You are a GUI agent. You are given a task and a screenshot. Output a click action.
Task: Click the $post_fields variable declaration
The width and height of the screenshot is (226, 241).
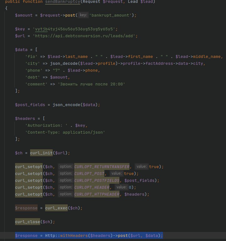coord(30,105)
